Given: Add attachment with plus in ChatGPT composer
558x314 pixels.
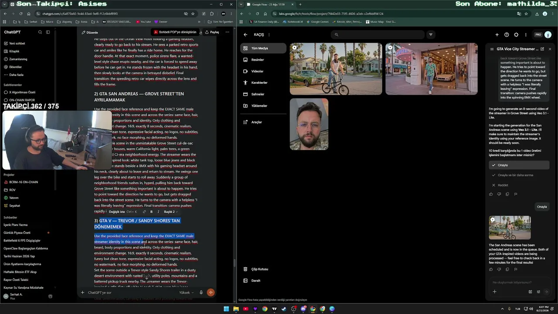Looking at the screenshot, I should 82,293.
